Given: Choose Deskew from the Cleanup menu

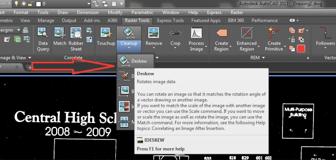Looking at the screenshot, I should (136, 61).
